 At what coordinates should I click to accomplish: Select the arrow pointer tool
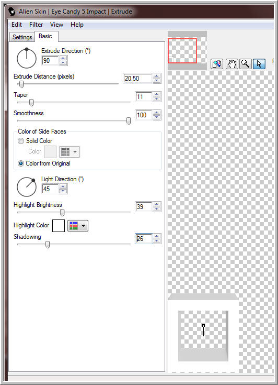point(259,64)
